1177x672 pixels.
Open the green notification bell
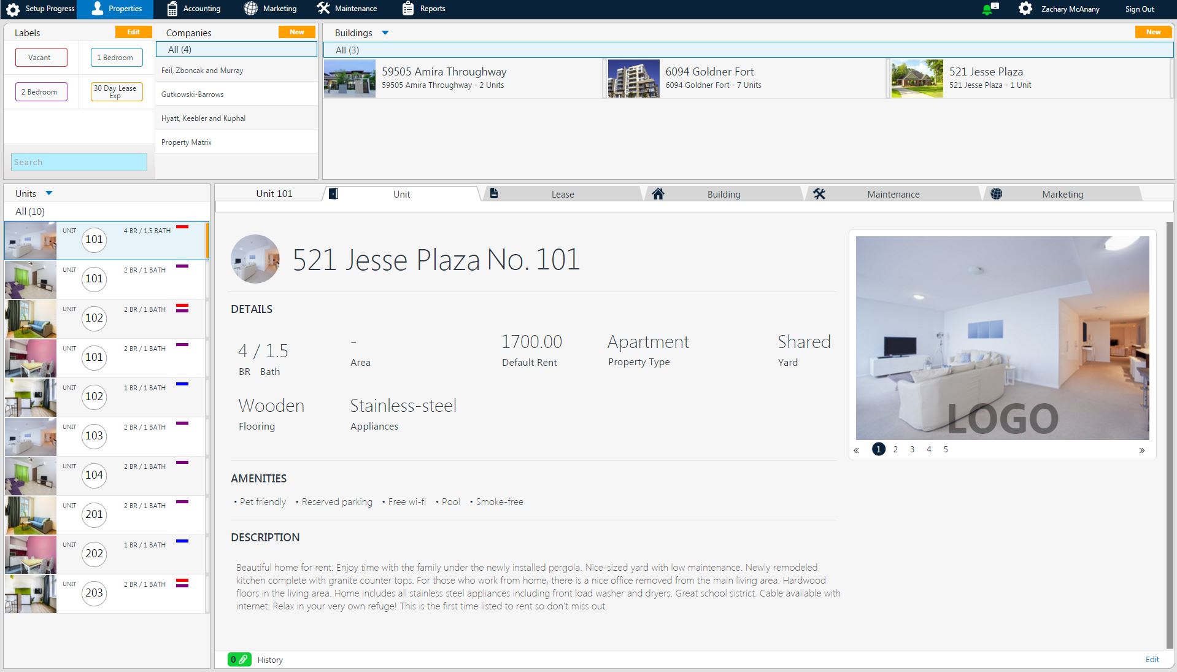(987, 9)
